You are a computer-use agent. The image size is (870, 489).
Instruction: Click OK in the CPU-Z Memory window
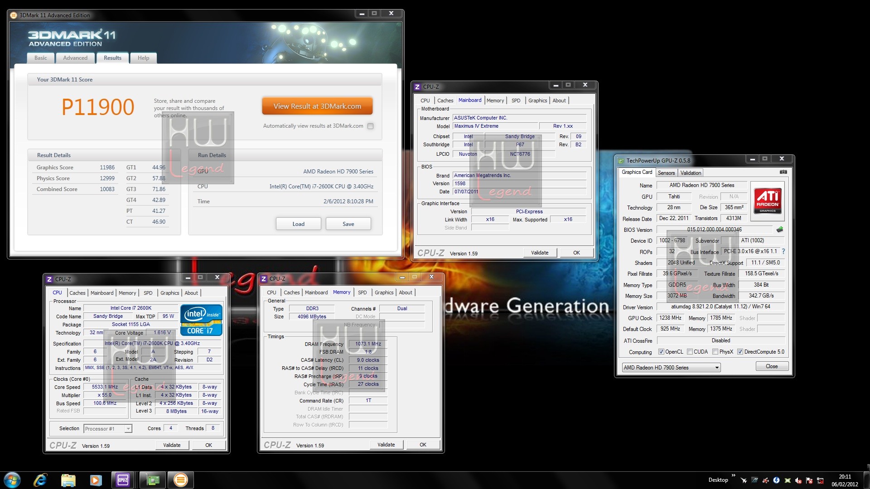(423, 445)
